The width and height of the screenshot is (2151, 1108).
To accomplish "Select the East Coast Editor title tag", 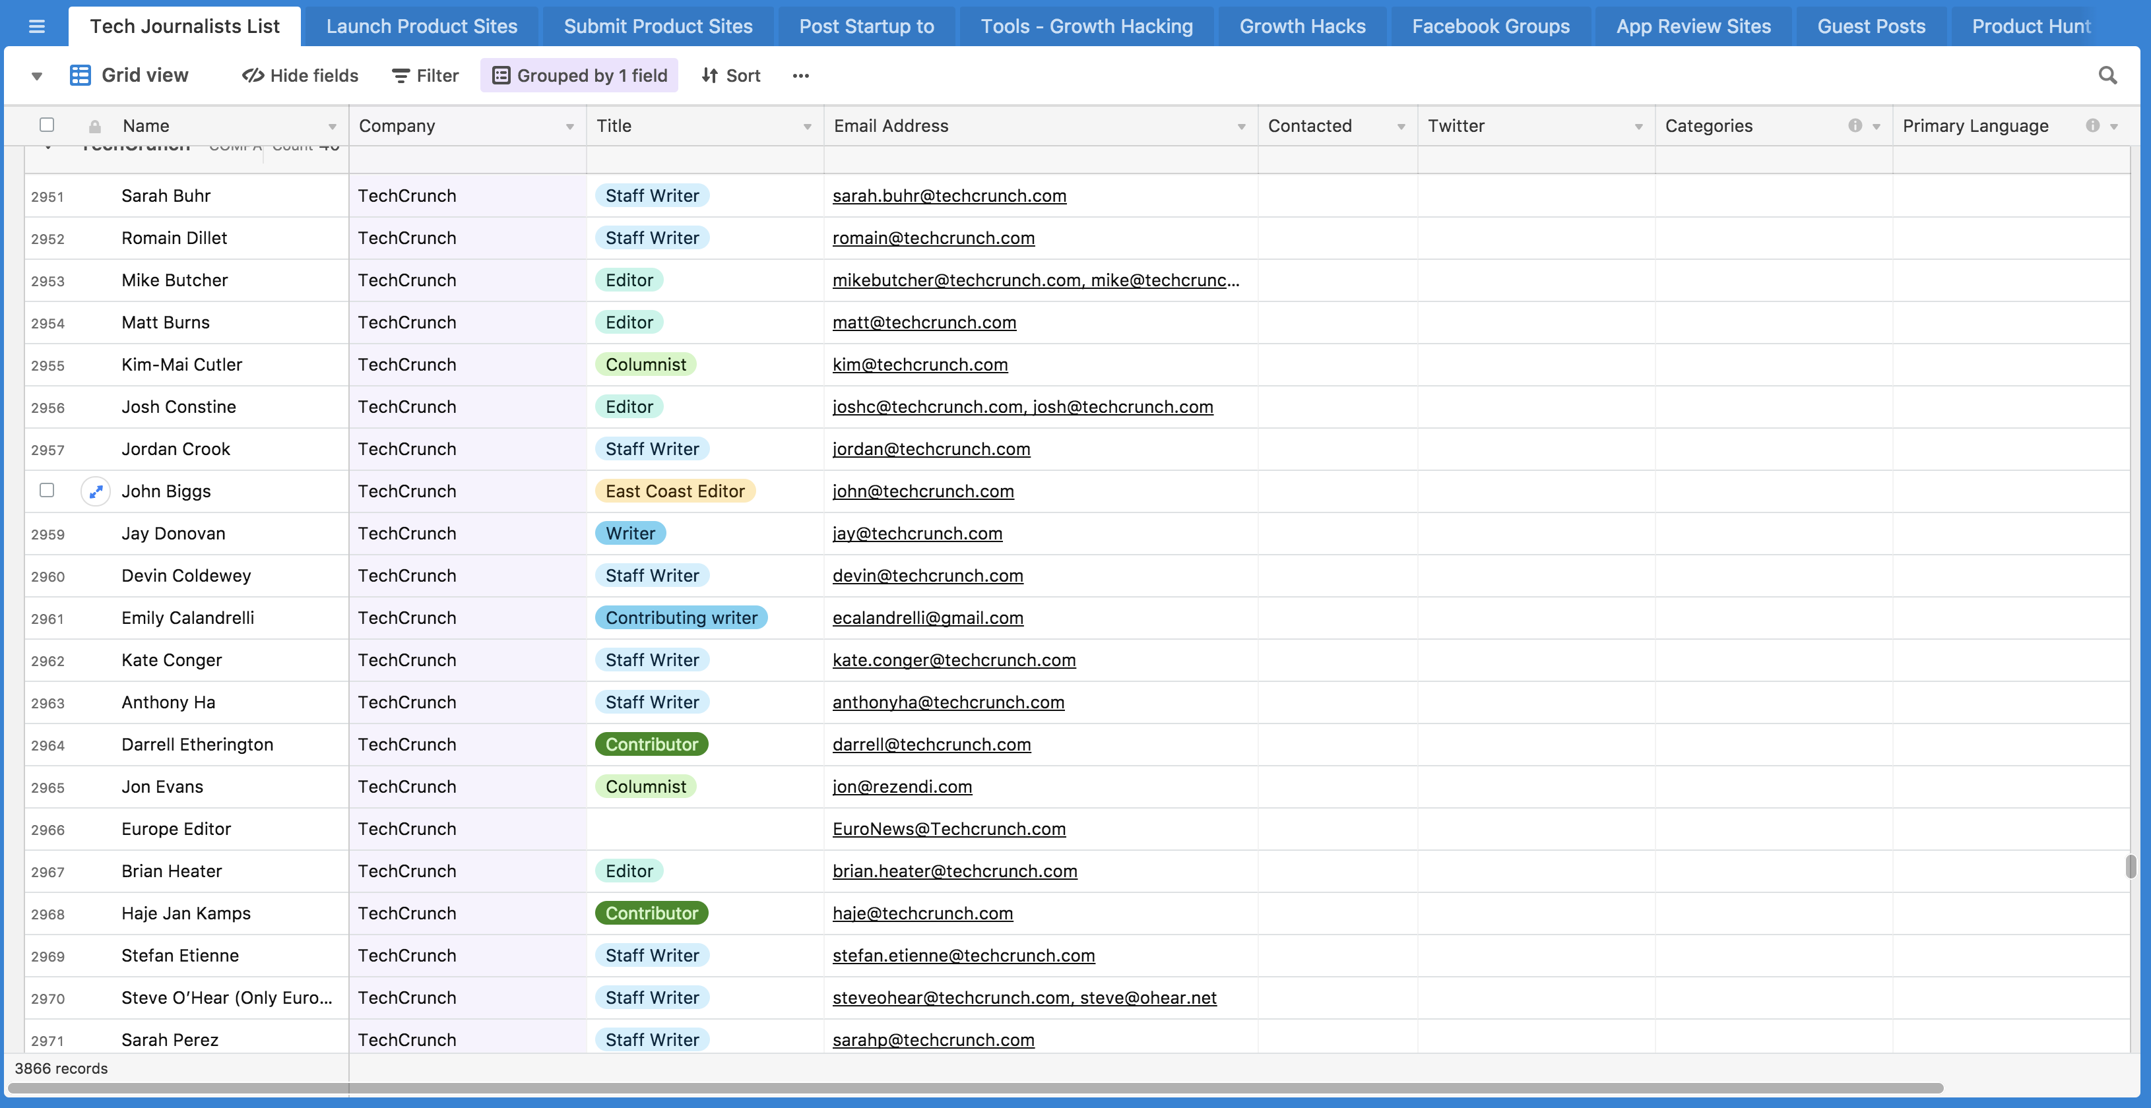I will 675,491.
